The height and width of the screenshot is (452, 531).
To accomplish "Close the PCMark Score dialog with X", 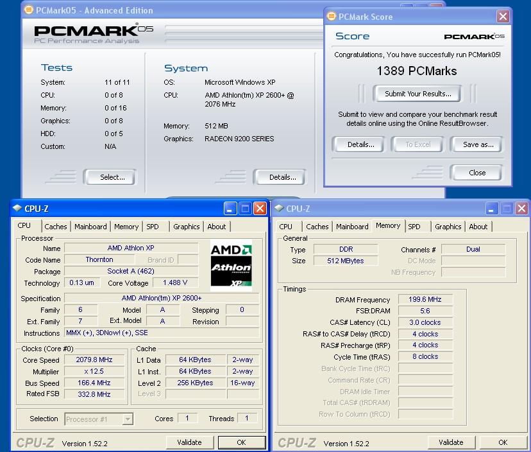I will tap(503, 16).
